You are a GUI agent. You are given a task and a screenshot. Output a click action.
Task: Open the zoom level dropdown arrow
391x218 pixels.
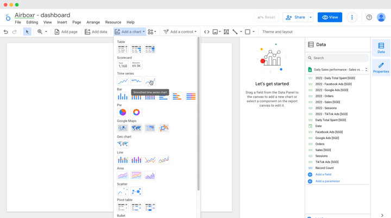[46, 32]
